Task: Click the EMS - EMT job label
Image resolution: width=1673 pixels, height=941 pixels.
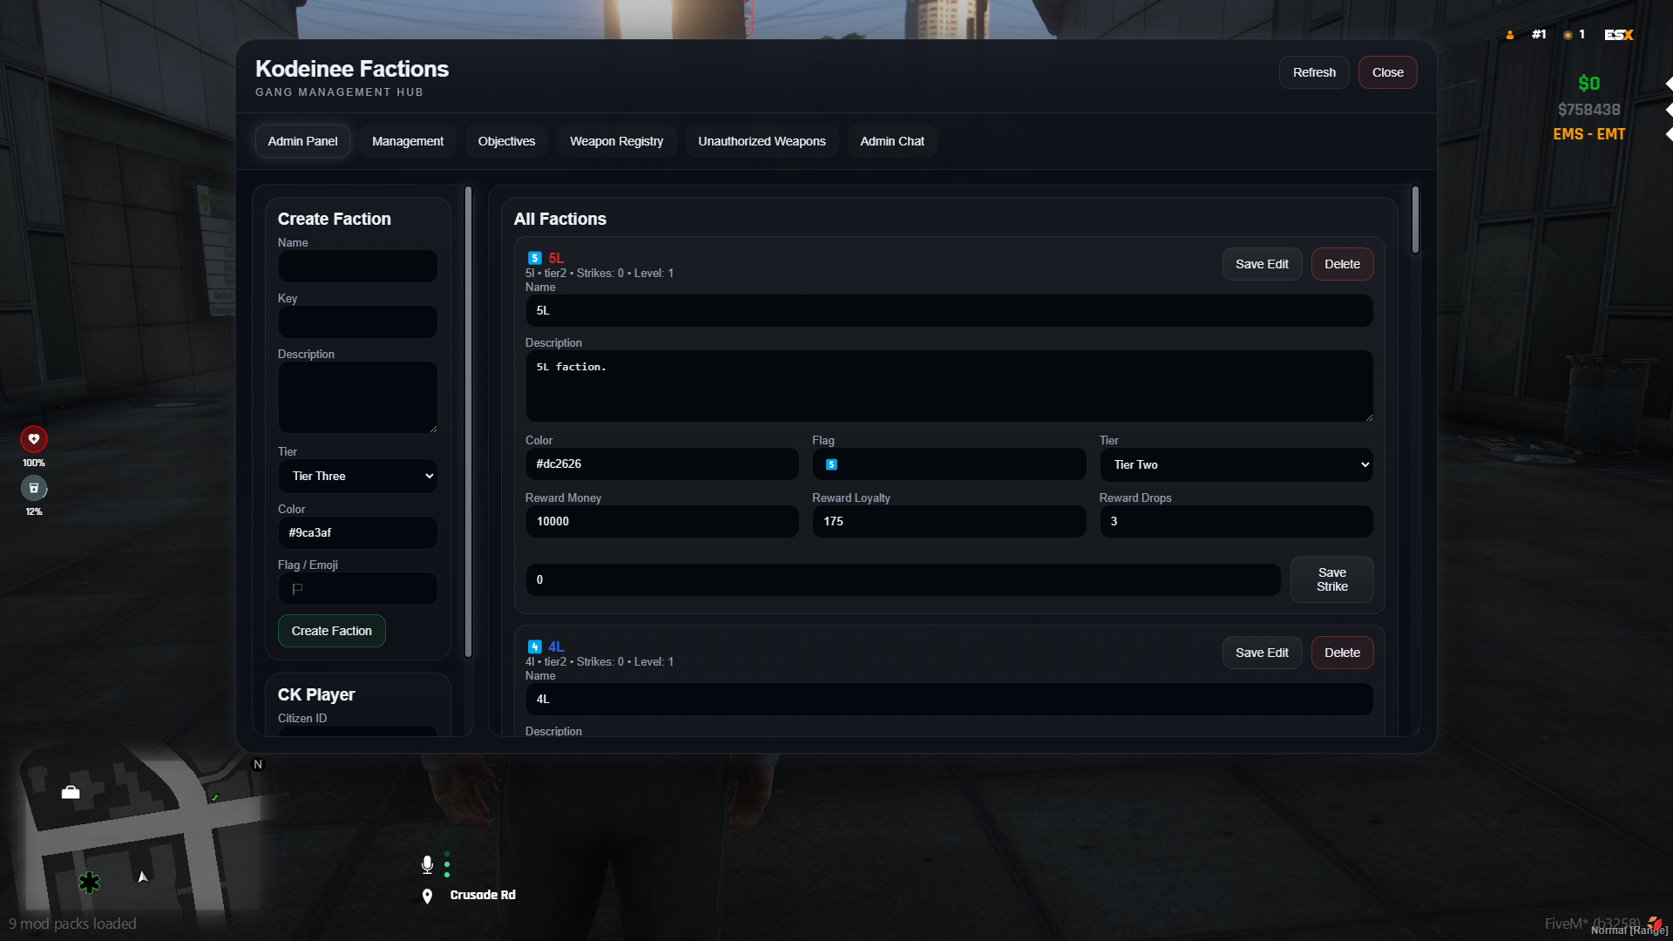Action: 1588,134
